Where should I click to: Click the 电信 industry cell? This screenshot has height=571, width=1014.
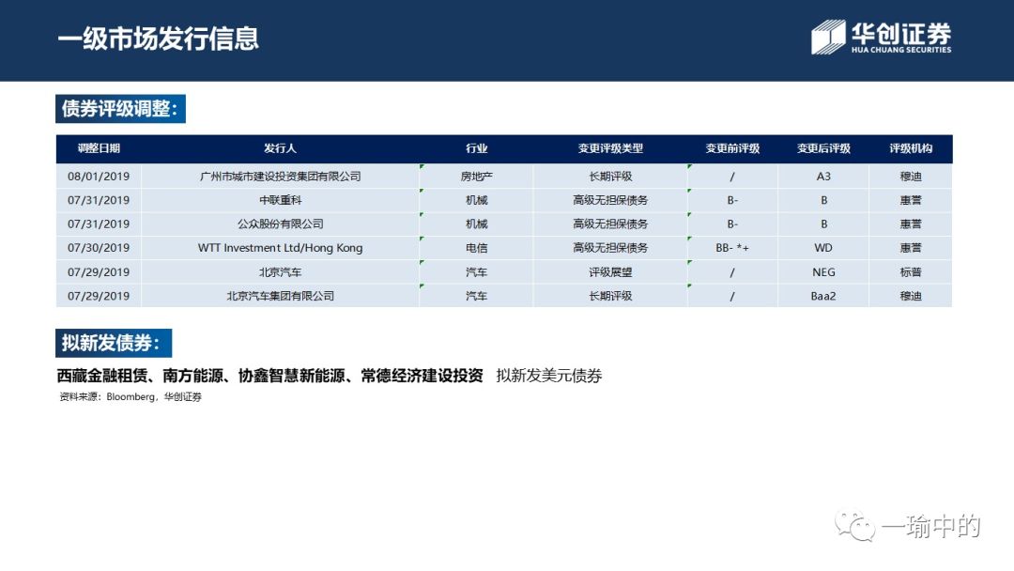pos(477,248)
